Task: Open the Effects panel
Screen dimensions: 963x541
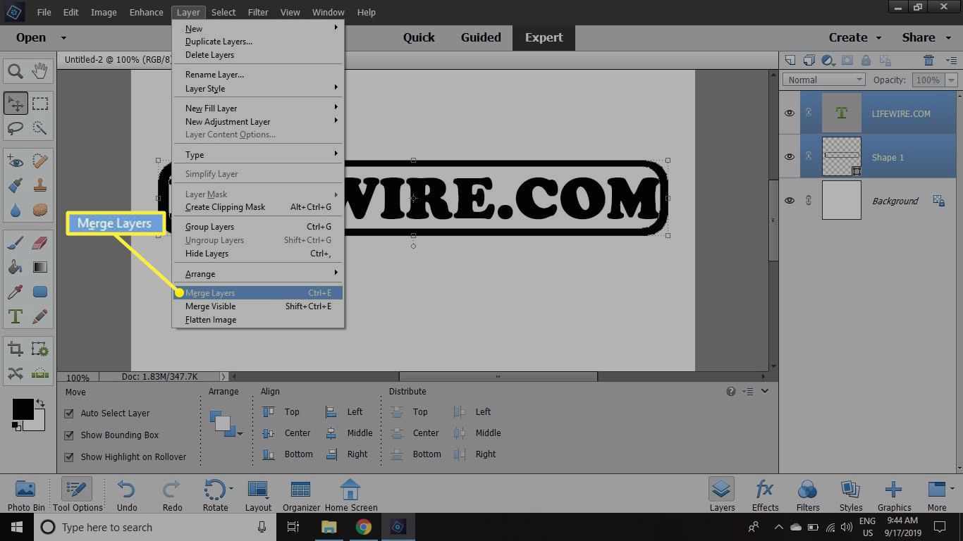Action: point(765,495)
